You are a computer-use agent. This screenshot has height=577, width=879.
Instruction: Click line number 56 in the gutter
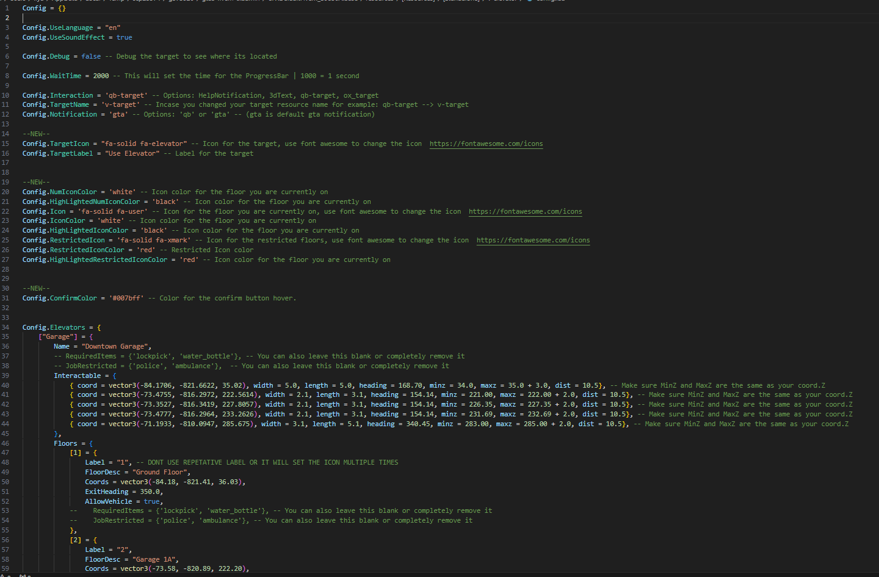pos(5,540)
